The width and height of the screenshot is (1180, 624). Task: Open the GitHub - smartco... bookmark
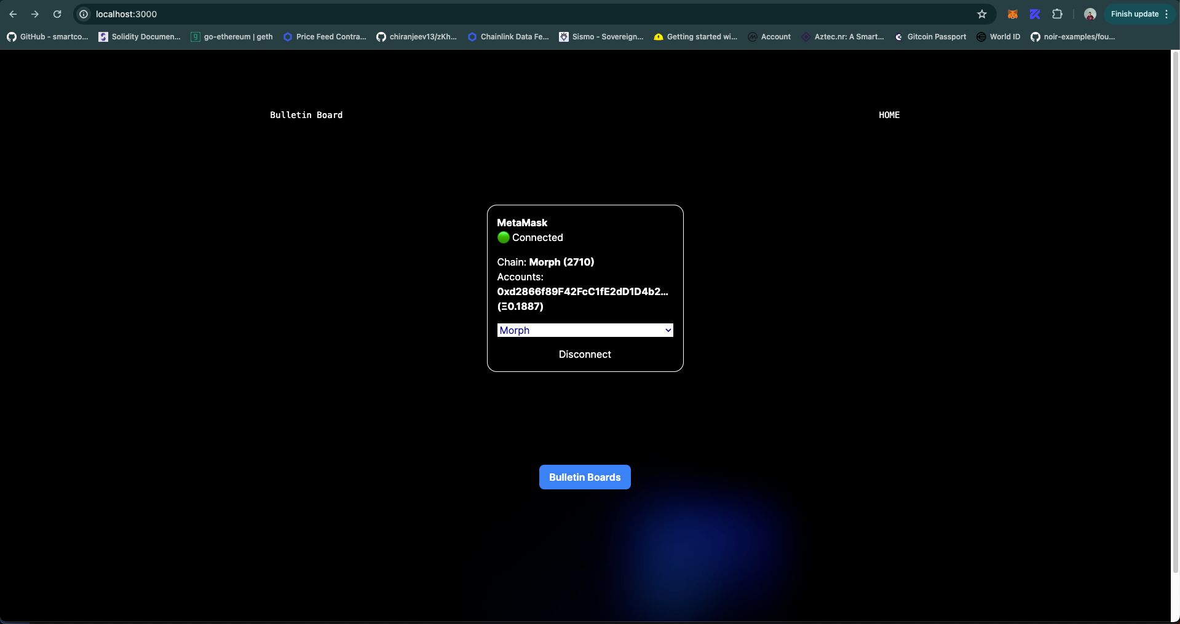coord(47,37)
